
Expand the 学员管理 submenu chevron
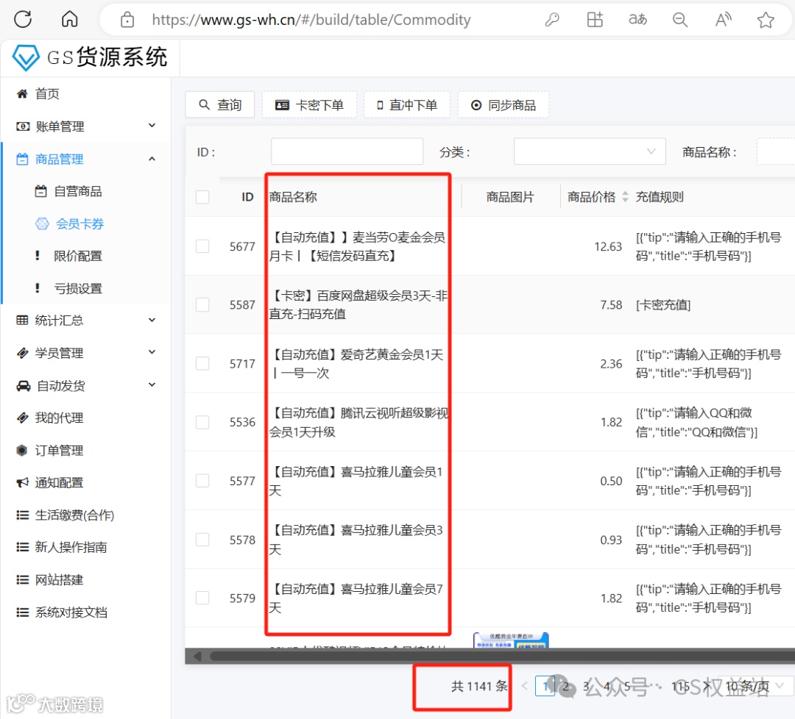coord(152,352)
